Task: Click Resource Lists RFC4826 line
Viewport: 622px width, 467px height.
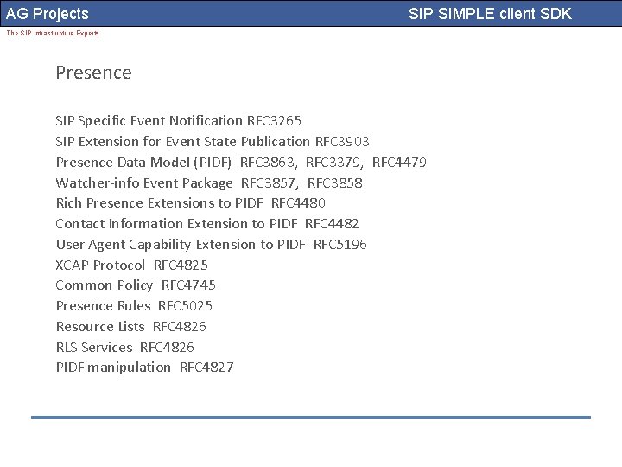Action: coord(130,326)
